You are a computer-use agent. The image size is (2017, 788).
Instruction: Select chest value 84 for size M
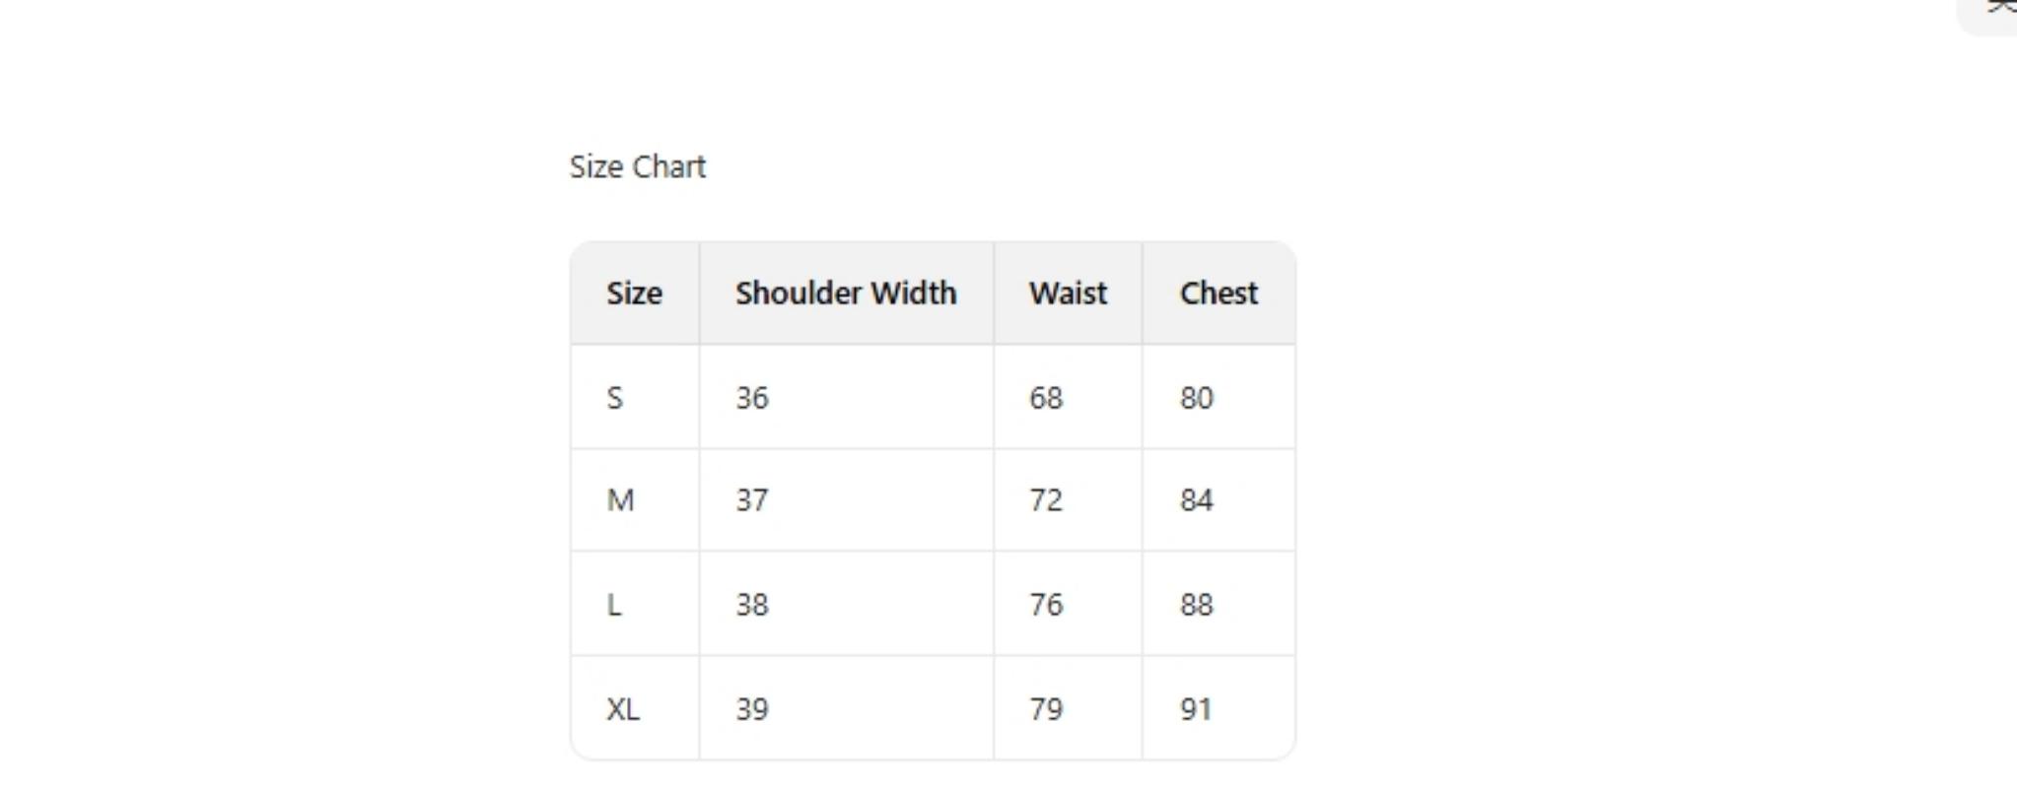pos(1197,500)
